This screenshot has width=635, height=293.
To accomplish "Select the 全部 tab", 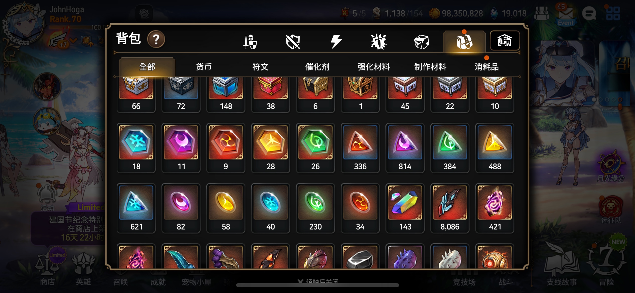I will point(147,67).
